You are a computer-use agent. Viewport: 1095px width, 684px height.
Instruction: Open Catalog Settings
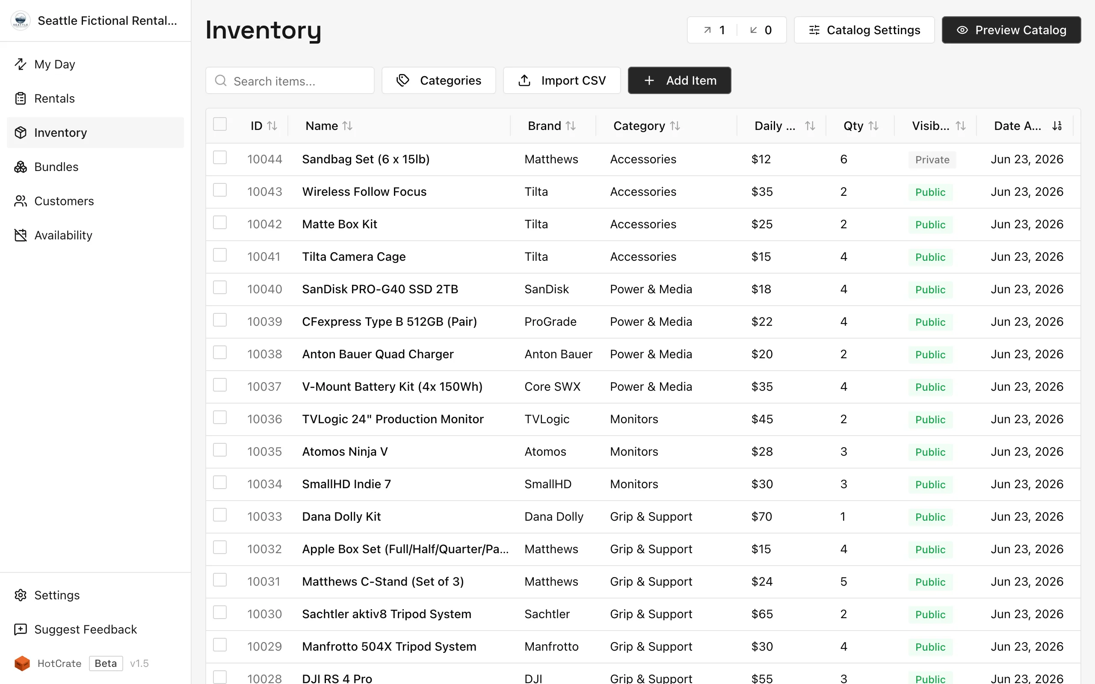pos(864,30)
